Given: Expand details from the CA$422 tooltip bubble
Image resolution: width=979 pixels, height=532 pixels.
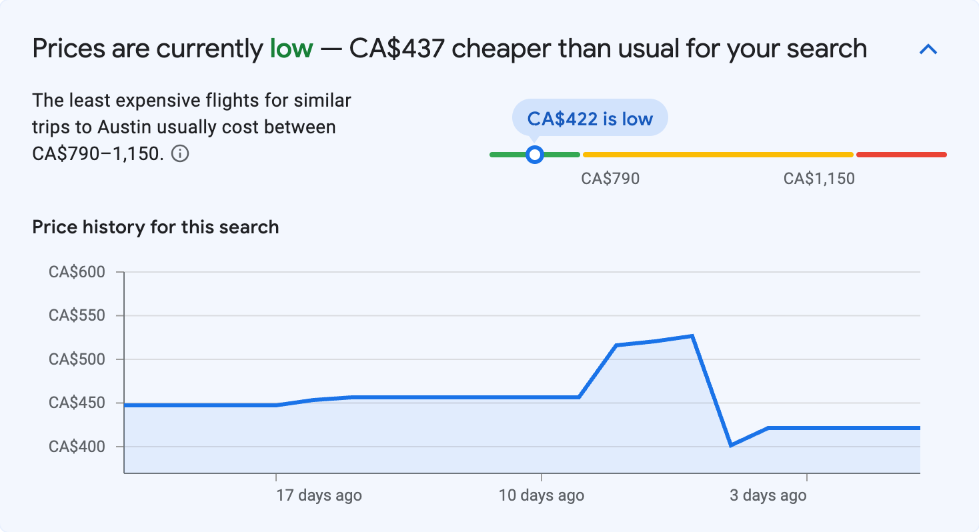Looking at the screenshot, I should click(x=590, y=117).
